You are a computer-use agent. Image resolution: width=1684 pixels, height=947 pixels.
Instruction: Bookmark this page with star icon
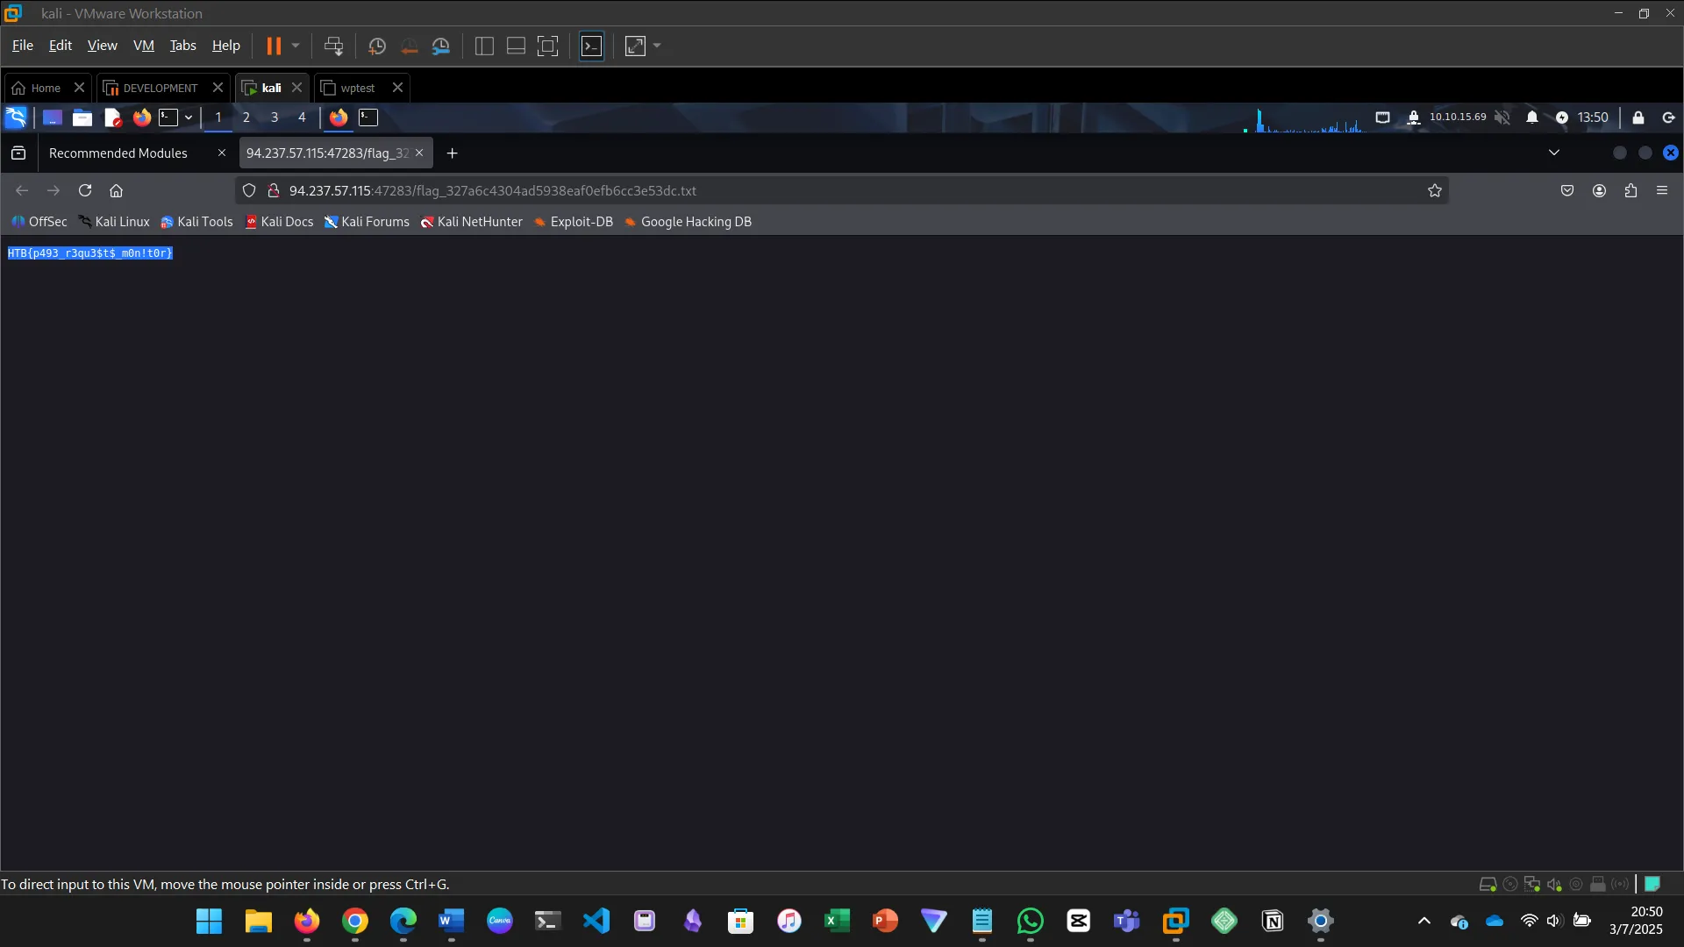coord(1435,190)
